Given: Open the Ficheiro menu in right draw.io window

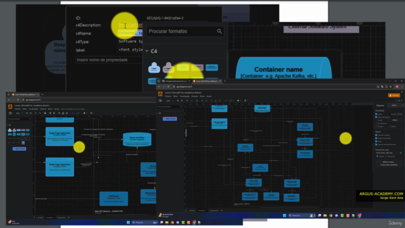Looking at the screenshot, I should pos(168,96).
